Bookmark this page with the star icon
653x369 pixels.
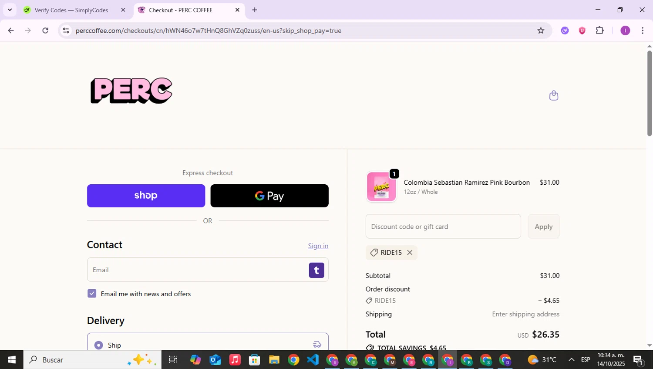pos(541,30)
